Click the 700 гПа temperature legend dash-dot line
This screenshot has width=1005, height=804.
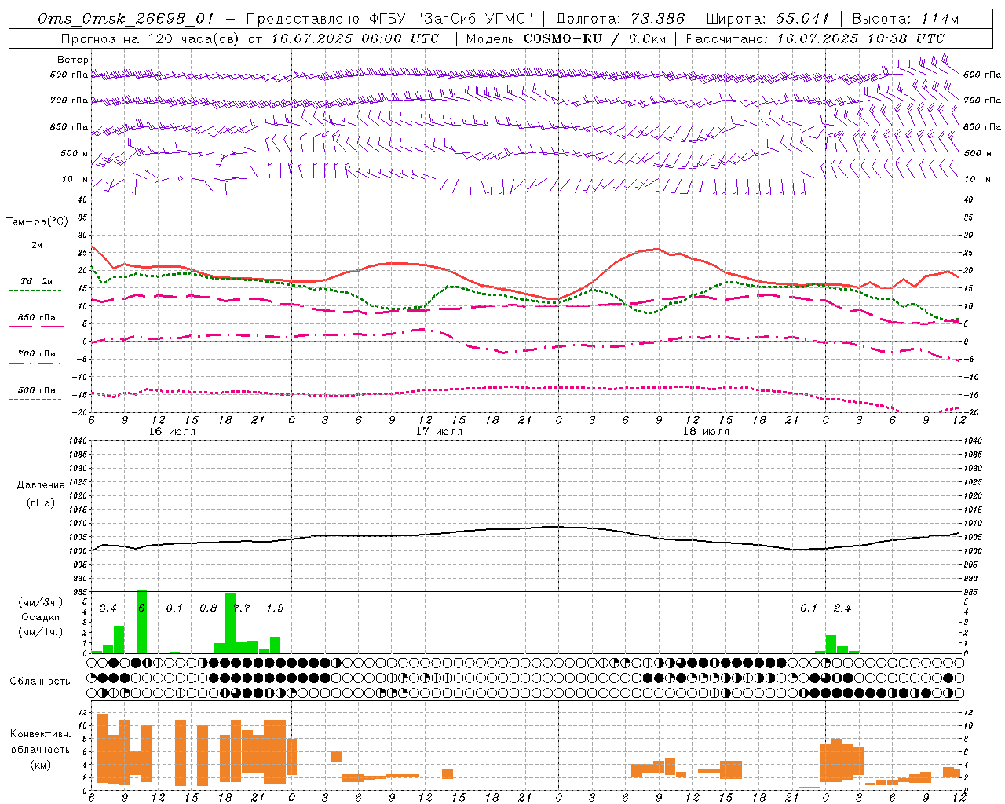[36, 363]
